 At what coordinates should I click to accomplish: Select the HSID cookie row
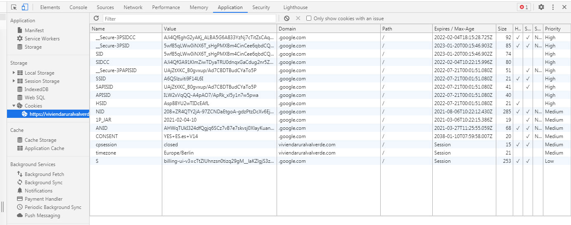click(330, 103)
